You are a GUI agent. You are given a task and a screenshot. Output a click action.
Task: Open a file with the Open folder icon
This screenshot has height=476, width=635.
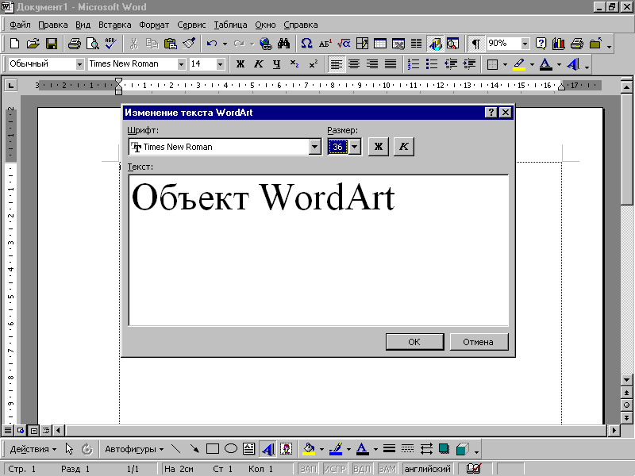33,44
